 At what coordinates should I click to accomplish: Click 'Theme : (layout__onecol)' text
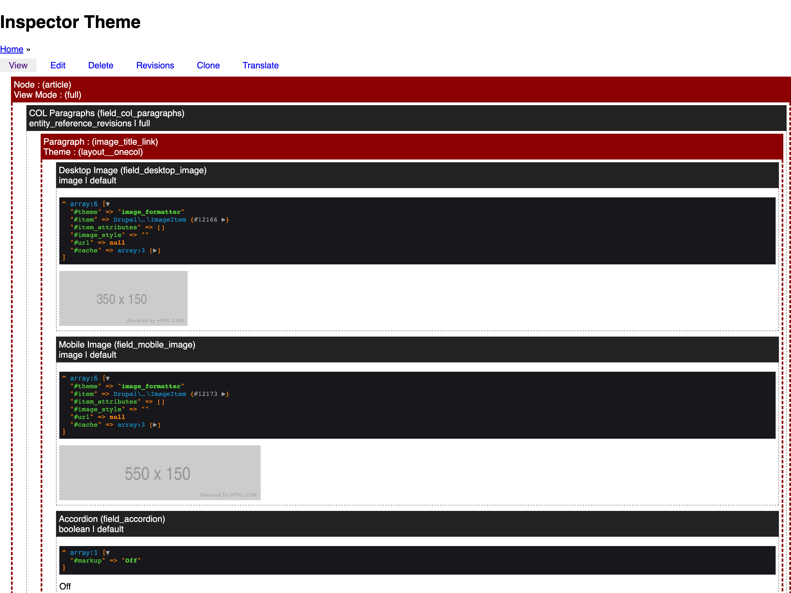[93, 152]
